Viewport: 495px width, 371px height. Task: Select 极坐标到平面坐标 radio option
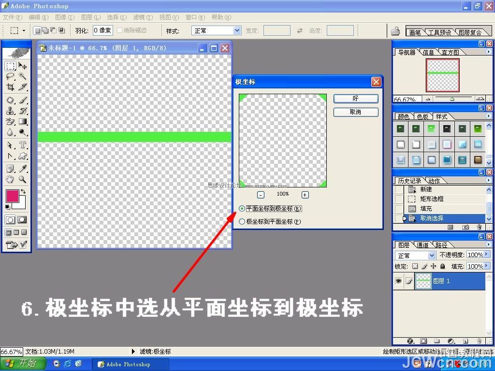(x=242, y=221)
